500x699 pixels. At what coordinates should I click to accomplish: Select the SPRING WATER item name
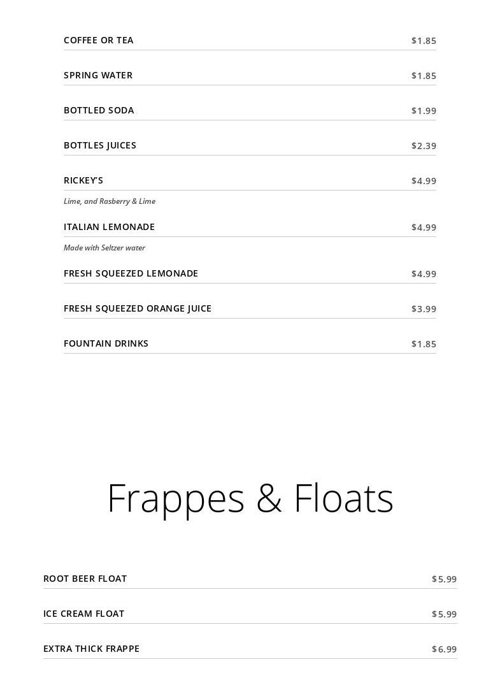[98, 75]
